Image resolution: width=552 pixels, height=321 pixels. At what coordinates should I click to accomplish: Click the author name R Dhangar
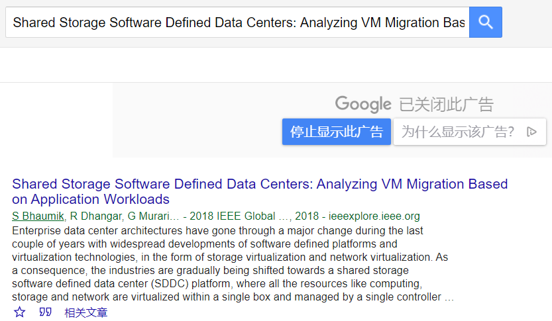pos(97,216)
